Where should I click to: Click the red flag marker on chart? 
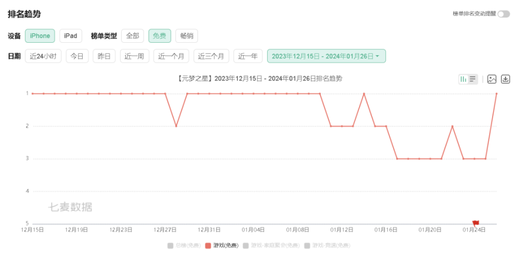pos(476,223)
